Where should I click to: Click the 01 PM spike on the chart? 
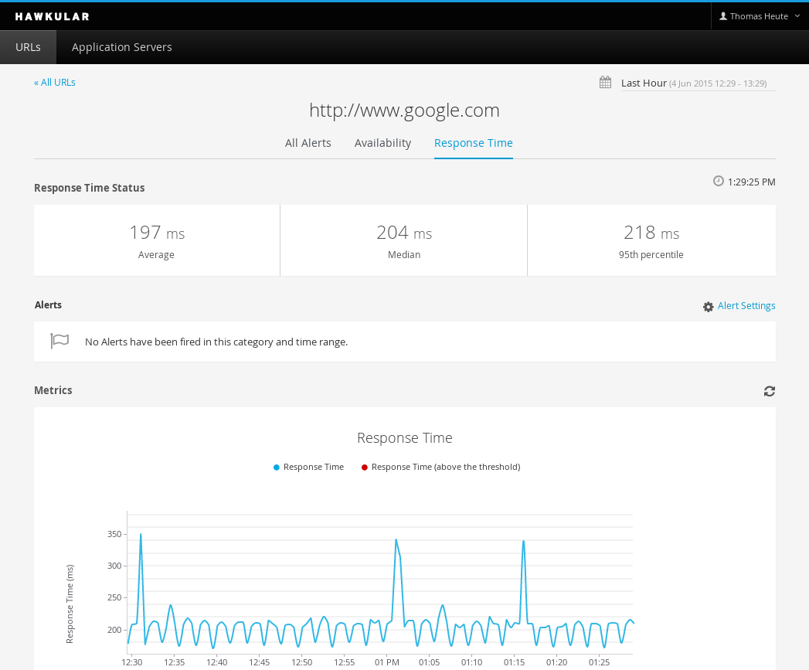point(396,540)
